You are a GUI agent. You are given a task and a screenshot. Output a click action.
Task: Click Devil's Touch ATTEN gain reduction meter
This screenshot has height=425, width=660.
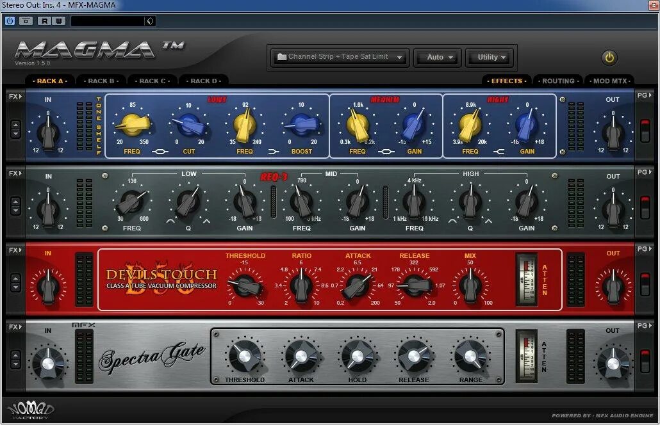tap(527, 280)
